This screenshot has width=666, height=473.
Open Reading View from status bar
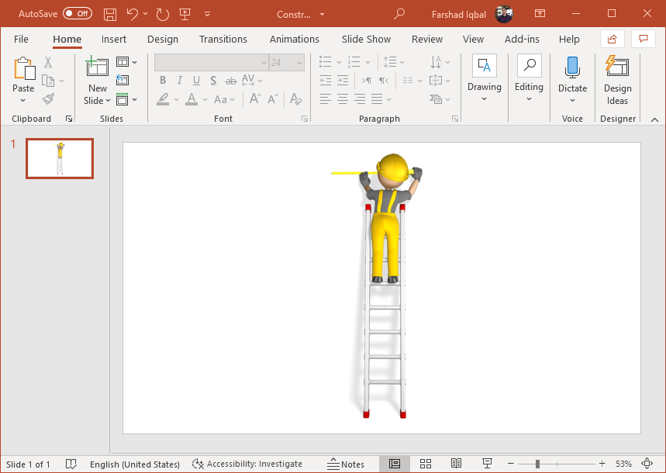click(x=456, y=464)
